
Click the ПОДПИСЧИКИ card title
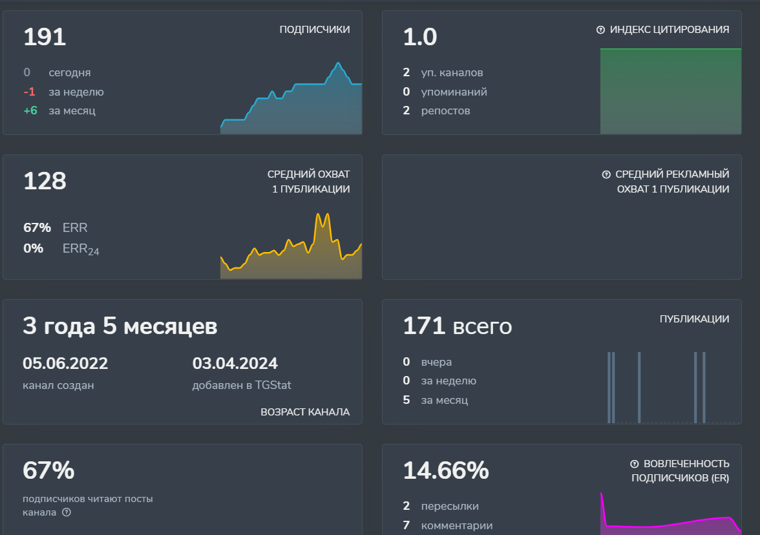point(315,30)
